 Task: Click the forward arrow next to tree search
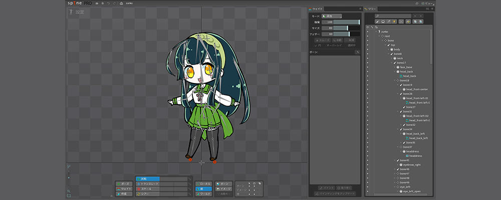click(x=421, y=16)
